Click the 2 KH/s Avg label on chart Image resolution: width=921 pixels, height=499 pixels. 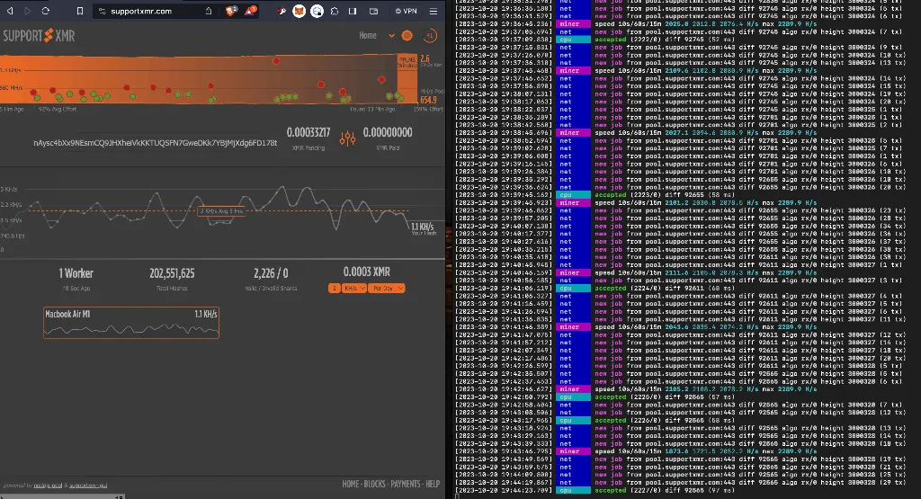(221, 210)
